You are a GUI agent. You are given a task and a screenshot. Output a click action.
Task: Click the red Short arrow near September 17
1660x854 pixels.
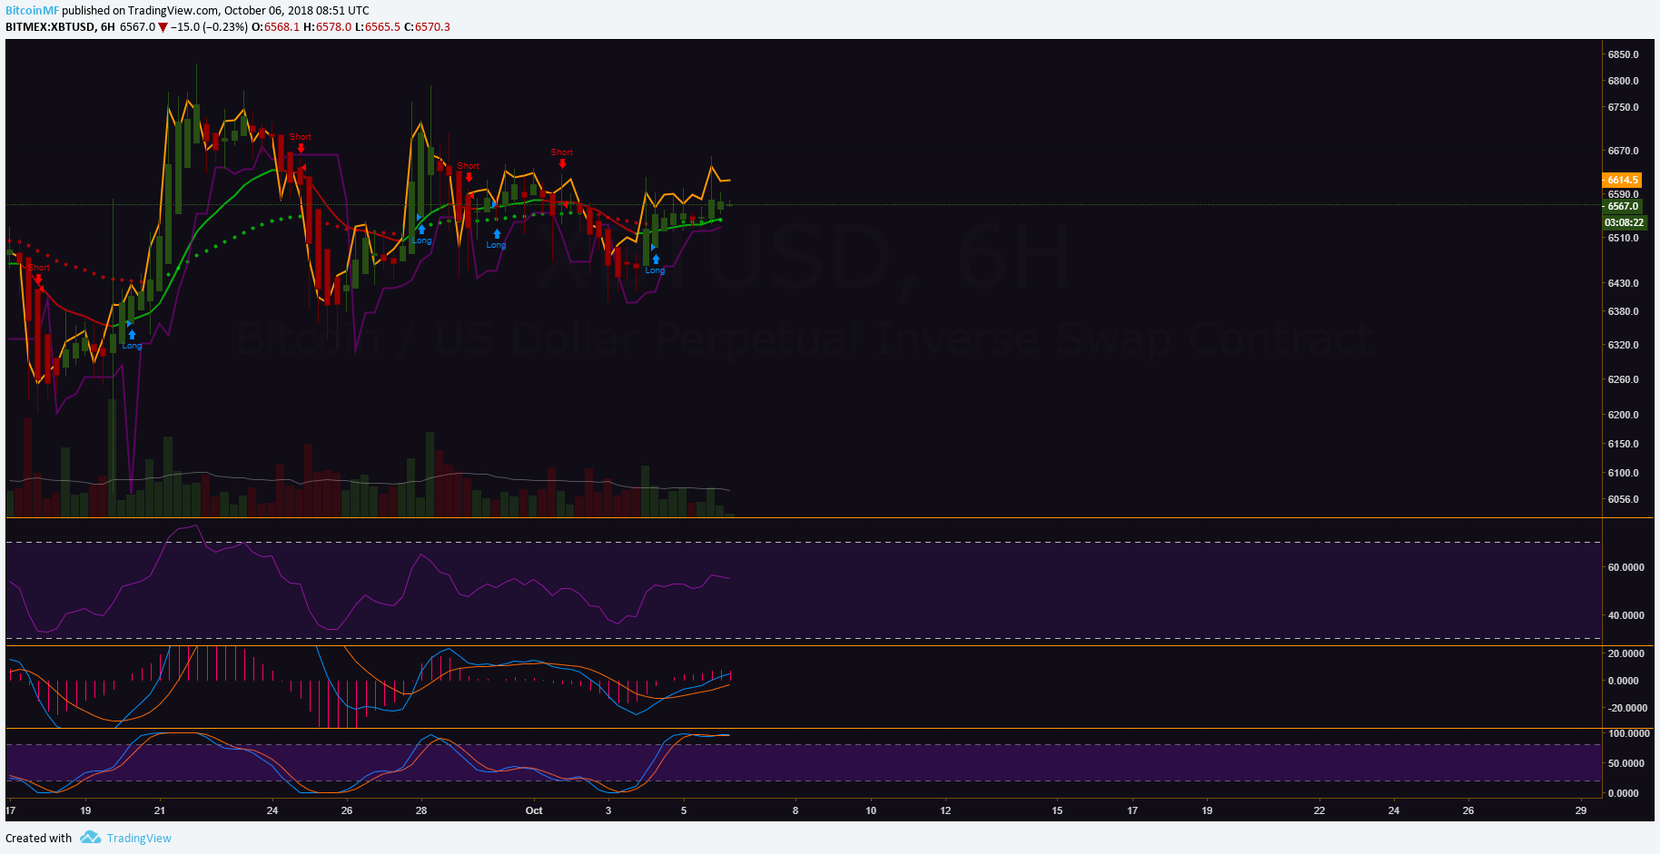click(39, 279)
